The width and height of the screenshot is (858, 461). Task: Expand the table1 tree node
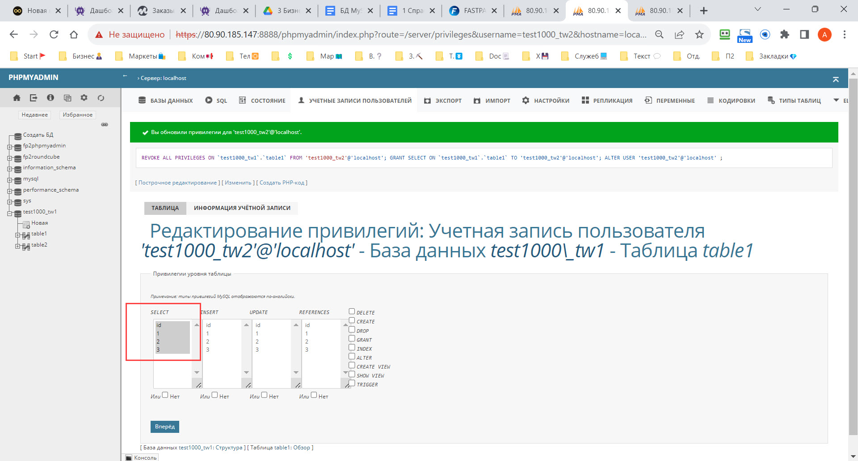18,235
